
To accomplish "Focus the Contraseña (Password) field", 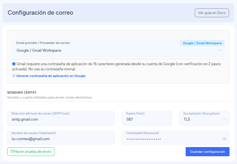I will (x=176, y=138).
